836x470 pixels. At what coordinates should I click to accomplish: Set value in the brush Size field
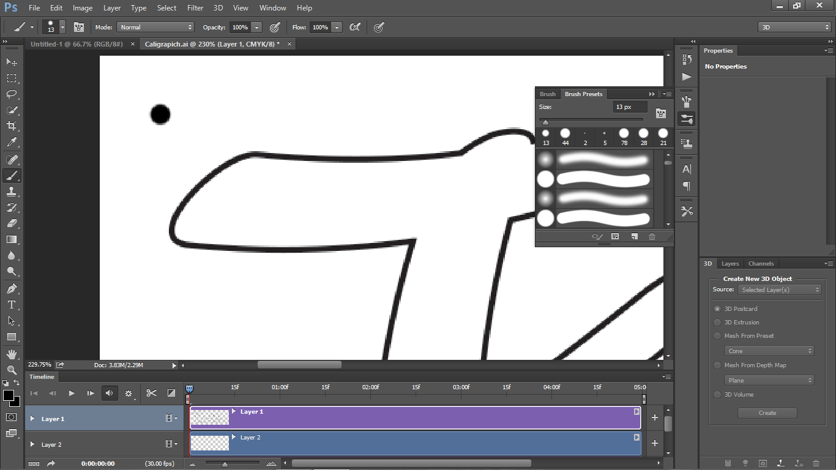point(629,106)
